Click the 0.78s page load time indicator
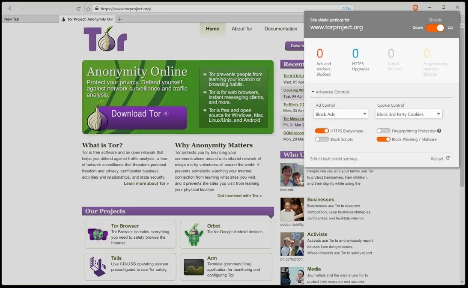Screen dimensions: 468x288 pyautogui.click(x=346, y=9)
